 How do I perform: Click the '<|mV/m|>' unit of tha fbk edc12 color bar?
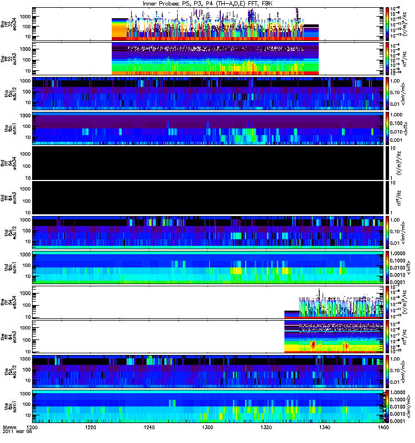[404, 94]
